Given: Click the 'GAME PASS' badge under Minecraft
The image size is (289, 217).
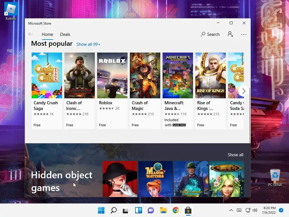Looking at the screenshot, I should (179, 125).
